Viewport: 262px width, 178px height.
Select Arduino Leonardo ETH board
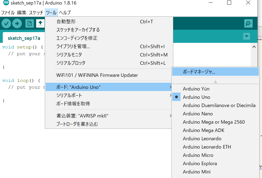click(x=215, y=147)
